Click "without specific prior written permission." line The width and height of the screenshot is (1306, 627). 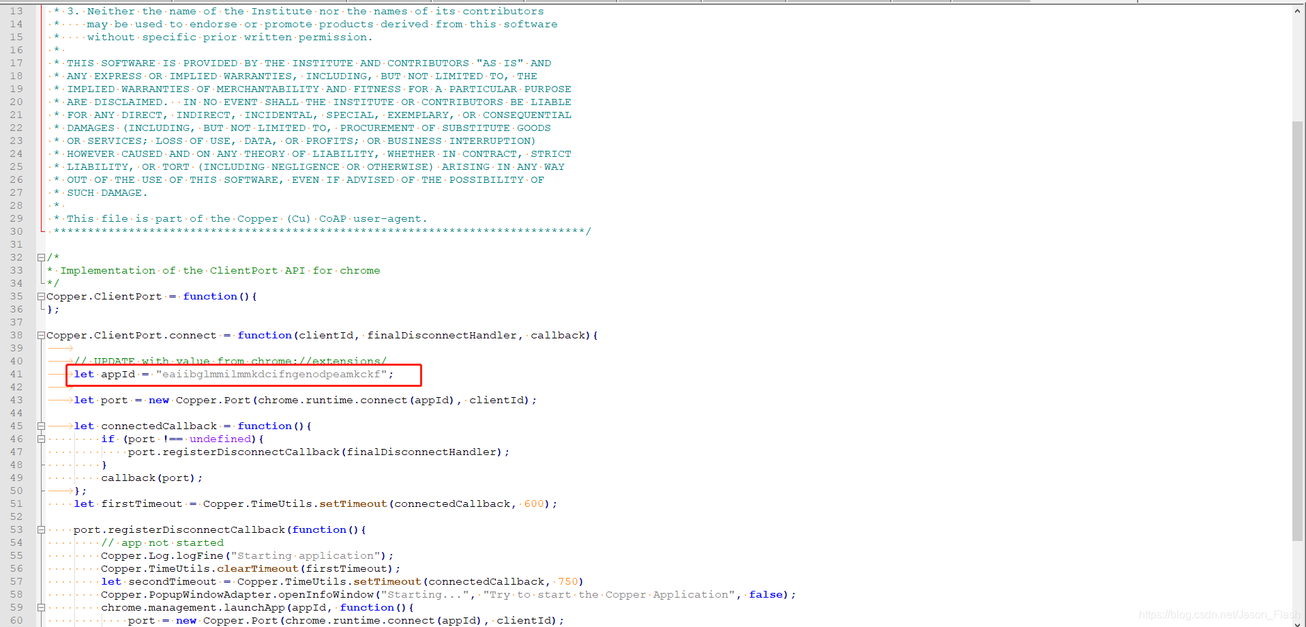[x=230, y=38]
